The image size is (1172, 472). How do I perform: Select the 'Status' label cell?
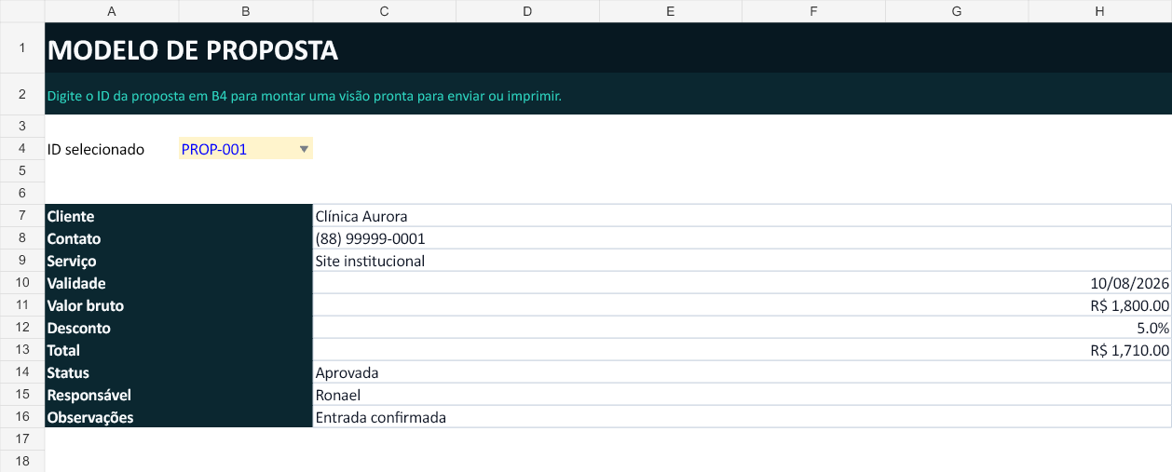pos(179,372)
